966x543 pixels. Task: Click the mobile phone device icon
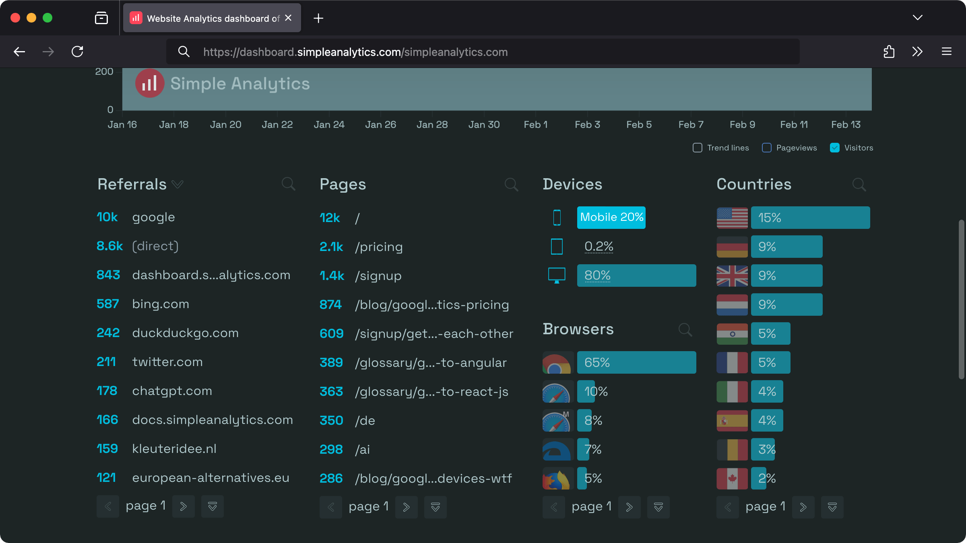557,218
